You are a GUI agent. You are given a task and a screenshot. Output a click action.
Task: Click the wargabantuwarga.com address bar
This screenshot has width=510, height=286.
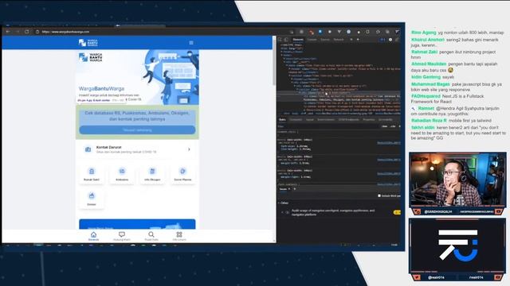click(163, 32)
